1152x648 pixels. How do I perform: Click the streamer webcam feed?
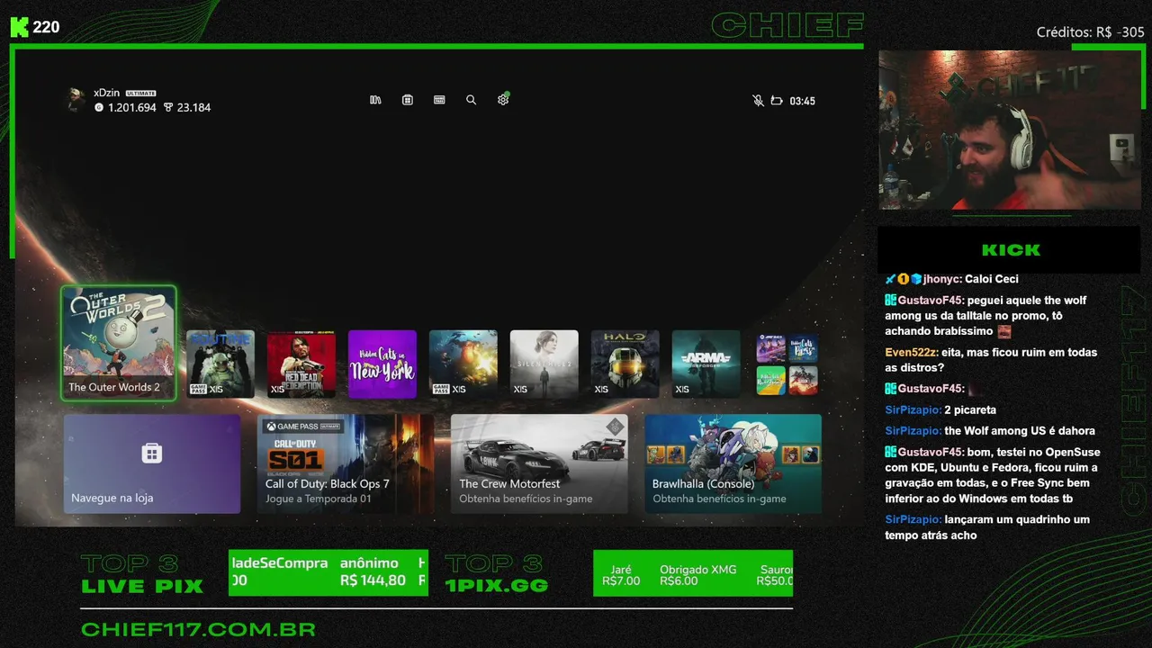(1010, 130)
